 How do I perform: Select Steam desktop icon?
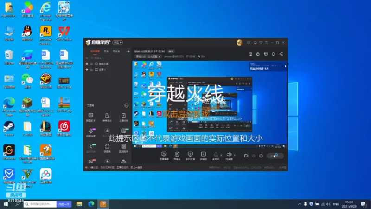click(x=9, y=129)
